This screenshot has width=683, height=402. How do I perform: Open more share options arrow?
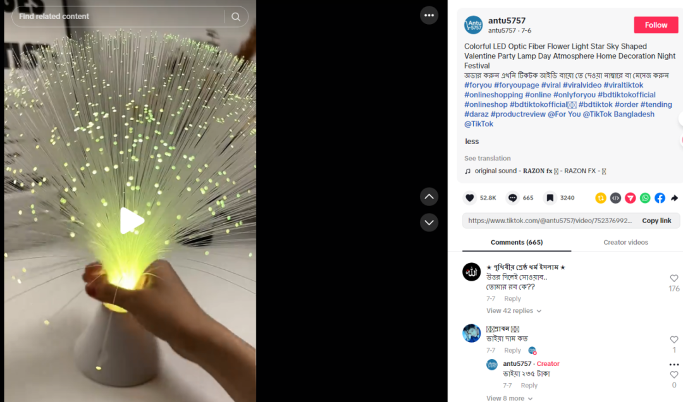tap(674, 198)
